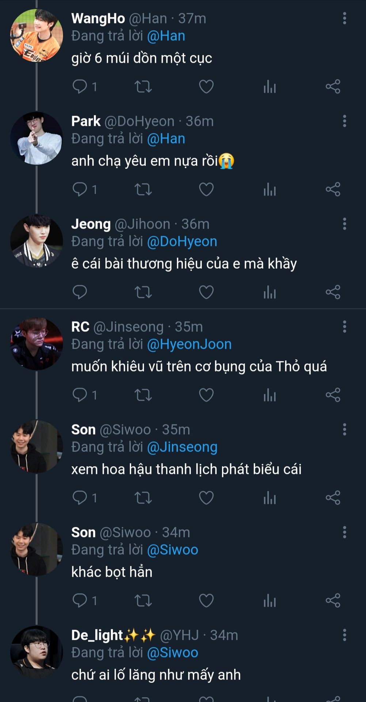Screen dimensions: 366x702
Task: Retweet Park's crying emoji reply
Action: pyautogui.click(x=143, y=189)
